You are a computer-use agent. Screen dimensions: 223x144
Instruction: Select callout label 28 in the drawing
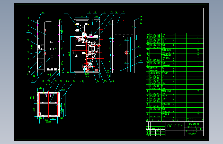tap(74, 81)
